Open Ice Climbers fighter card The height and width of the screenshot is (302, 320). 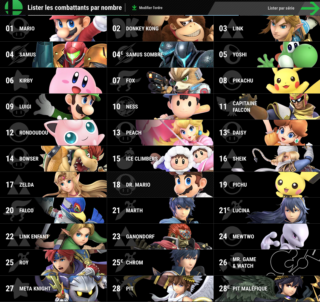160,159
